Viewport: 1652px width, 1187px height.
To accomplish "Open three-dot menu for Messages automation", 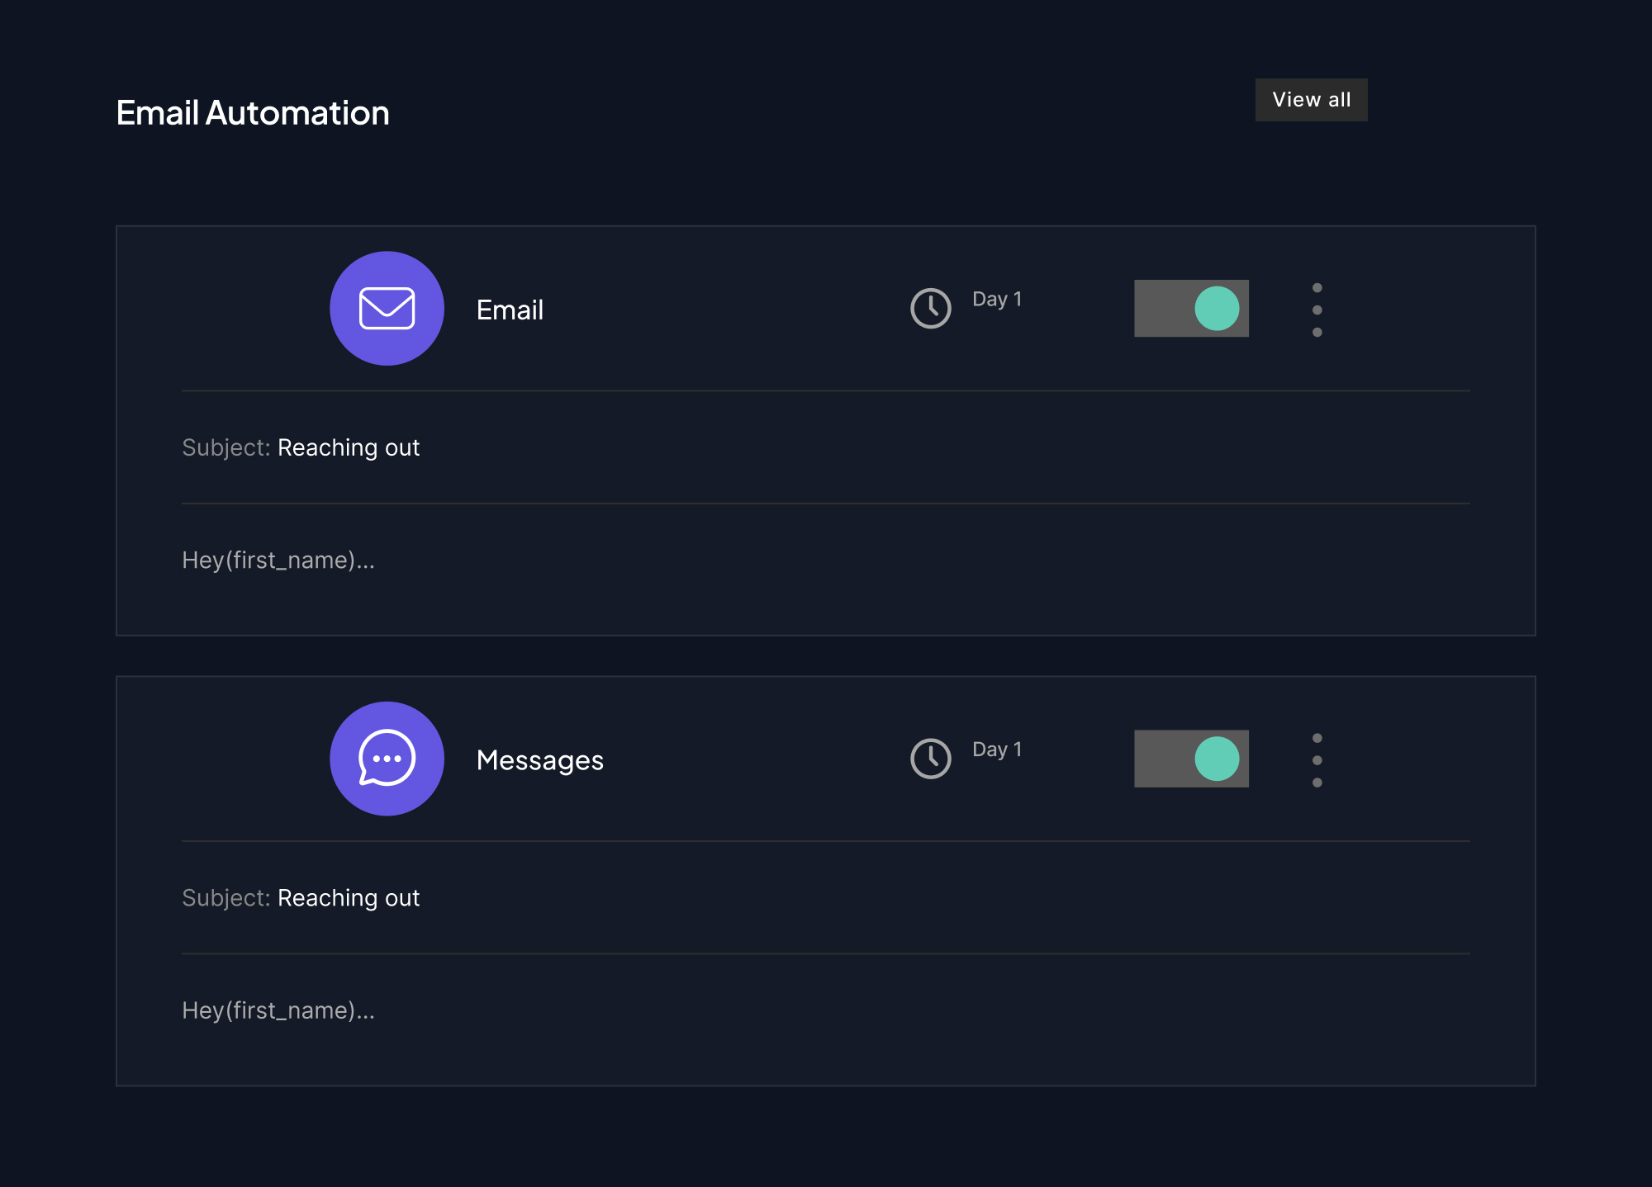I will click(1317, 760).
